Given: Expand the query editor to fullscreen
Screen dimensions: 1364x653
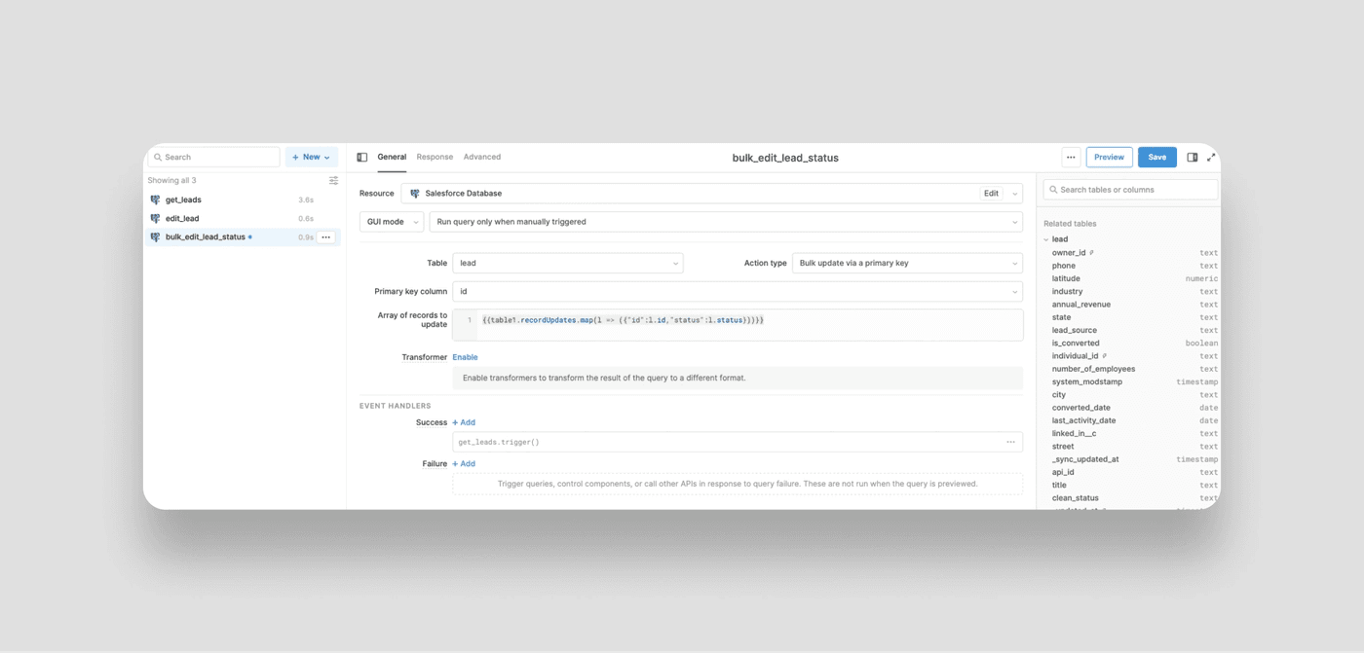Looking at the screenshot, I should (x=1211, y=158).
